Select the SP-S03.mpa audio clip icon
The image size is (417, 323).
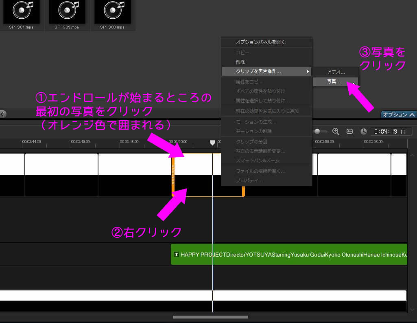click(113, 12)
